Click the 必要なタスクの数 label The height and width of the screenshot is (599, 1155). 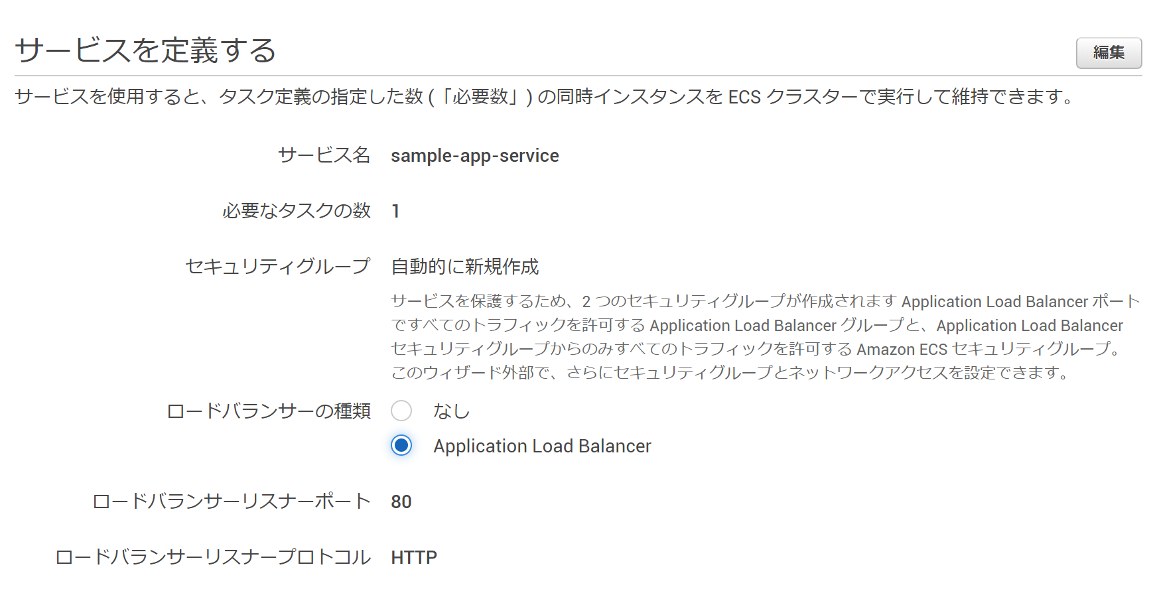[297, 211]
